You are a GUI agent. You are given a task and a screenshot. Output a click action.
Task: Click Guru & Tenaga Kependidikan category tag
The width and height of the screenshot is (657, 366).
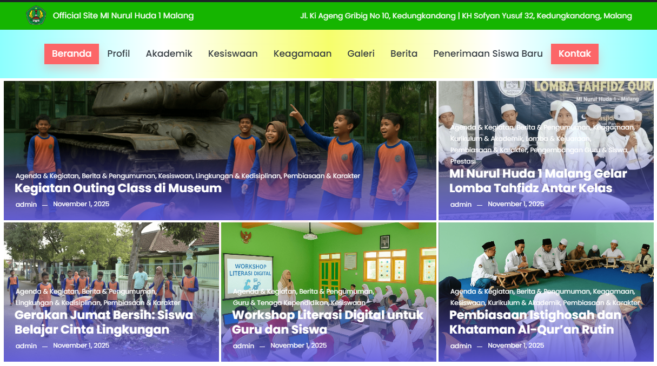click(280, 303)
